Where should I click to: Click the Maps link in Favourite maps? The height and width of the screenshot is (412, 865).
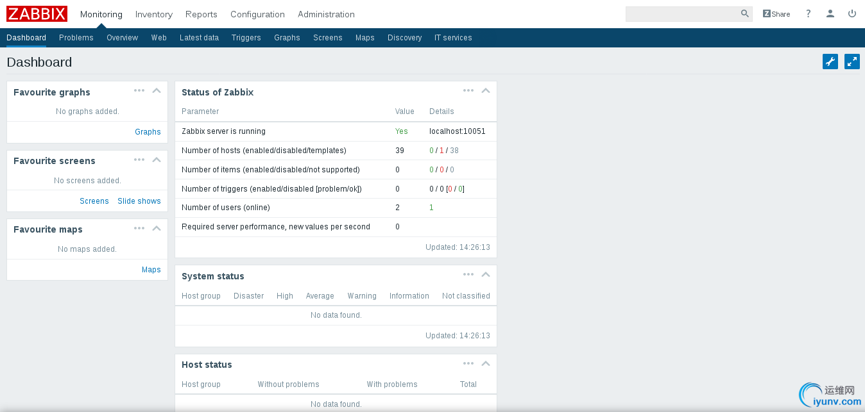pyautogui.click(x=151, y=270)
